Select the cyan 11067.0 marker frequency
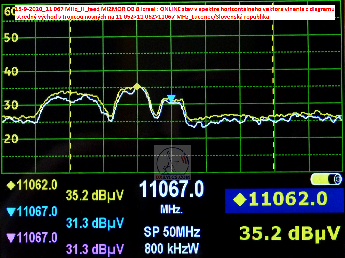The height and width of the screenshot is (258, 345). point(37,212)
